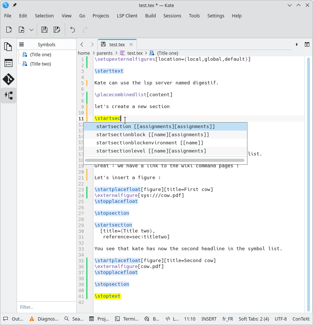Click the Undo arrow icon

(x=73, y=30)
